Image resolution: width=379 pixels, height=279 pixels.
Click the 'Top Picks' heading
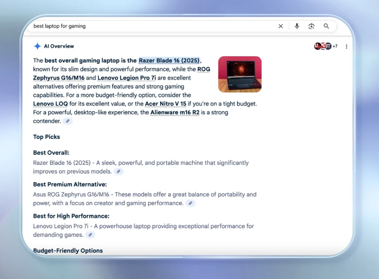(x=46, y=137)
